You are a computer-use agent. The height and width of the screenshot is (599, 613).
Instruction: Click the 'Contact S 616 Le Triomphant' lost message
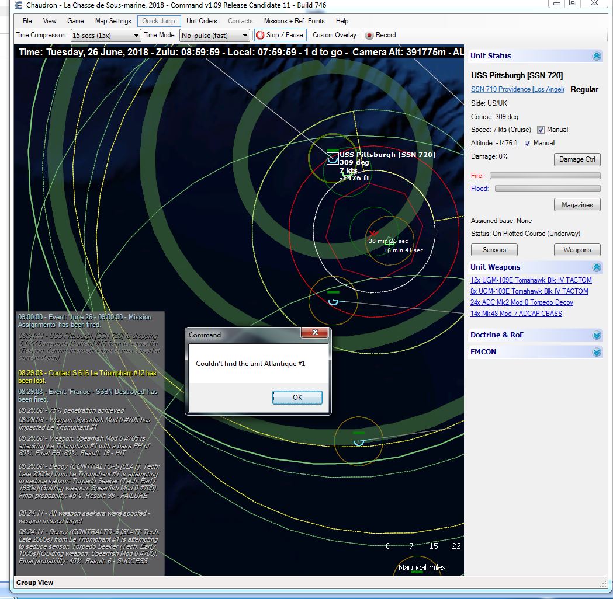coord(87,377)
